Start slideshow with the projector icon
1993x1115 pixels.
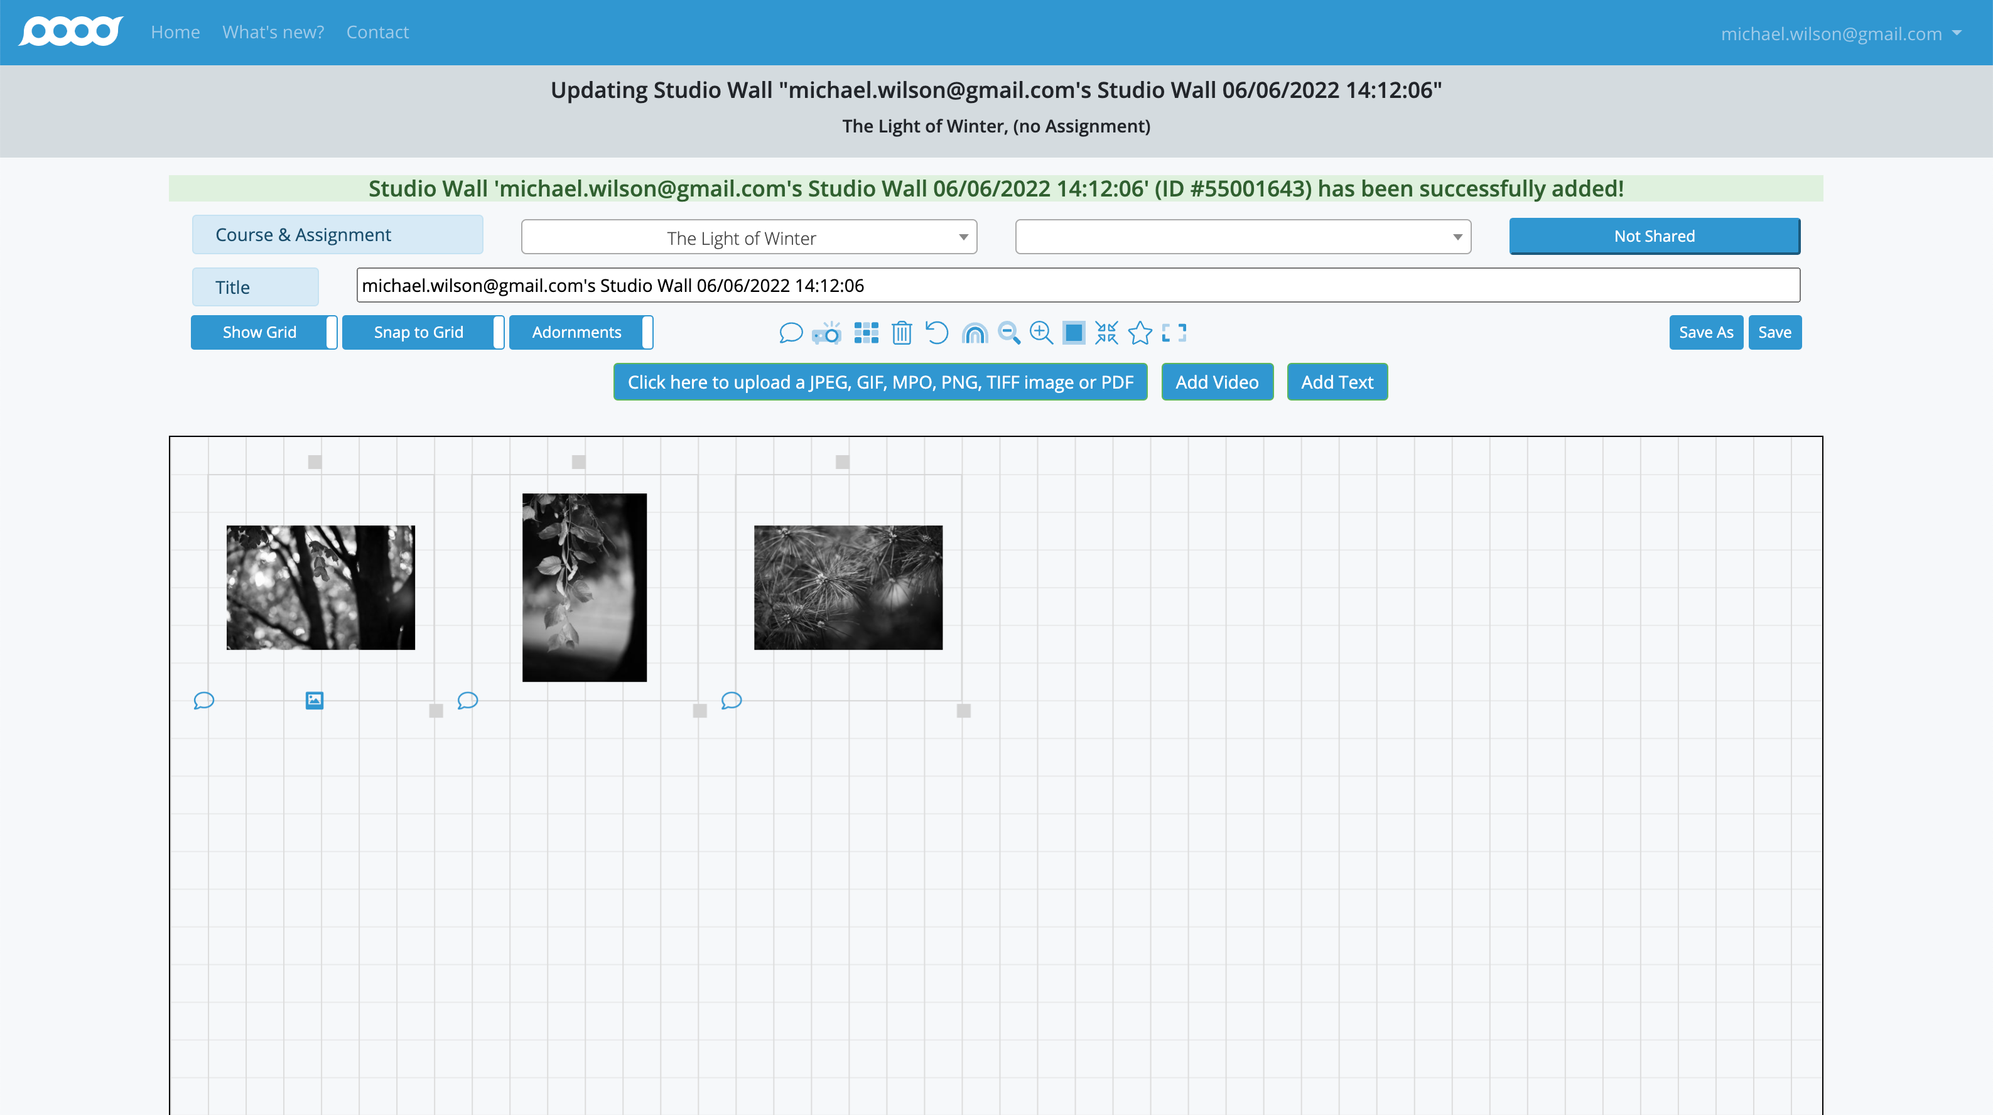pos(827,333)
